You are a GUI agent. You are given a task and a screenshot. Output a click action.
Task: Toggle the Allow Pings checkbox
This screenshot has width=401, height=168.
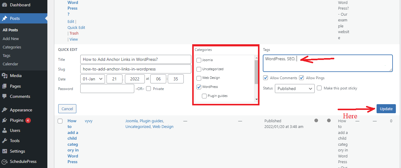(x=301, y=78)
